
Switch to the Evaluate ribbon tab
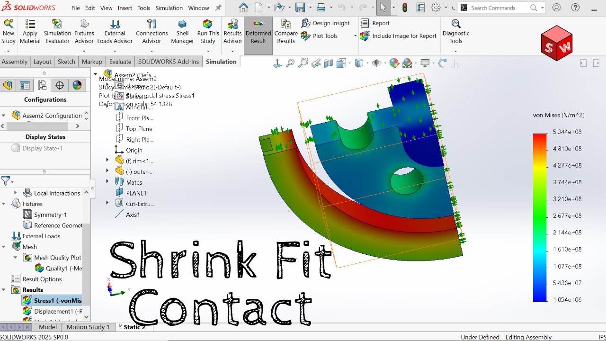pos(120,62)
